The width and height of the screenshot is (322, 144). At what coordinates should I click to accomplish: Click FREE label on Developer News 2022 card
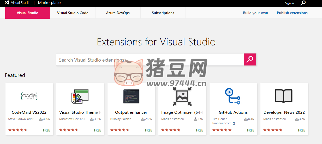click(x=302, y=130)
